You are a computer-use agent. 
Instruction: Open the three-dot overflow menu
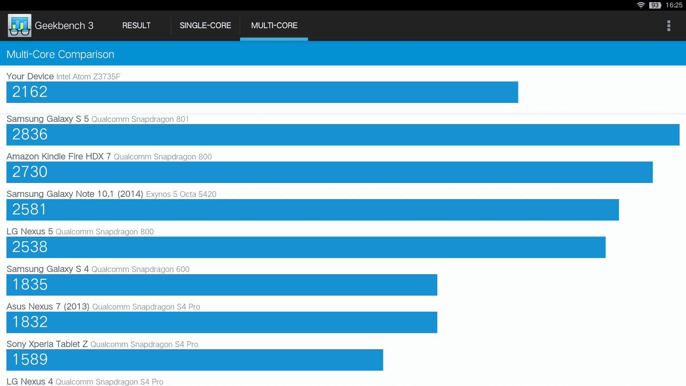[668, 25]
